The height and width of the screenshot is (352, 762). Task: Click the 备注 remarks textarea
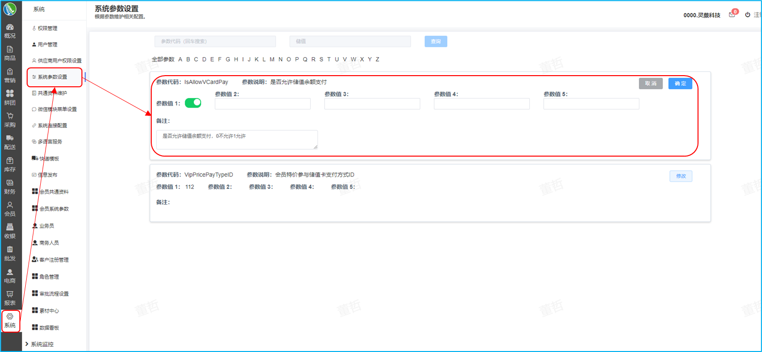pos(237,140)
